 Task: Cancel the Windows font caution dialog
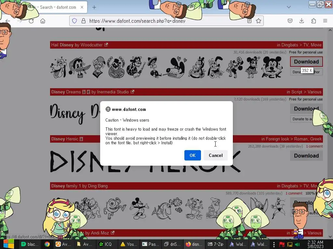tap(216, 155)
